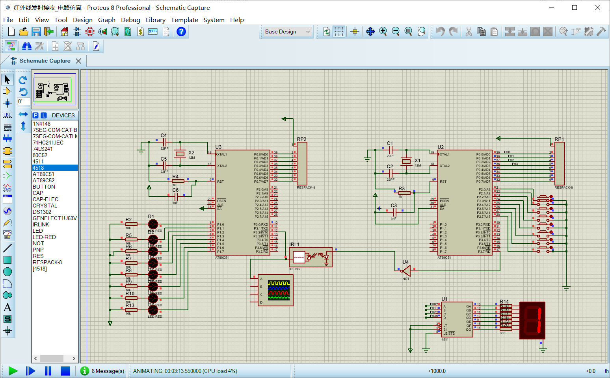Click the Zoom In magnifier icon
Viewport: 610px width, 378px height.
point(383,31)
